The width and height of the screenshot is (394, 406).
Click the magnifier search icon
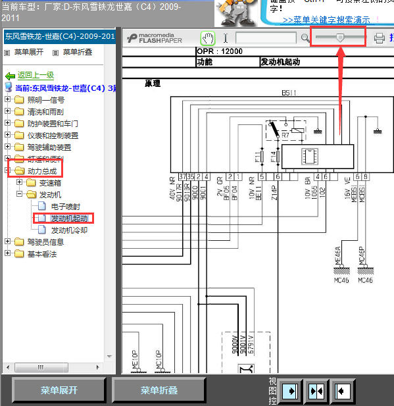coord(305,38)
